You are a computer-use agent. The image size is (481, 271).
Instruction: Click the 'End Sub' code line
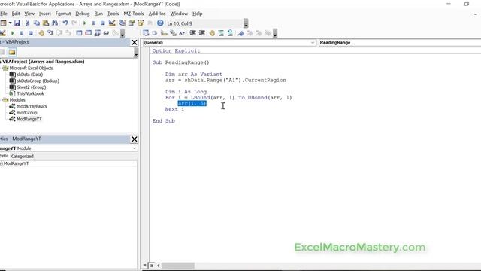point(164,120)
